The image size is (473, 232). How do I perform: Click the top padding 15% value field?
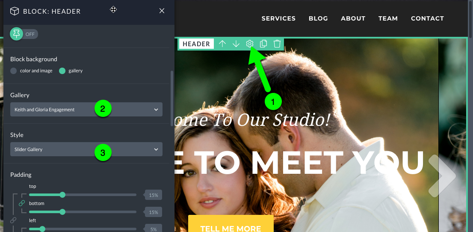pyautogui.click(x=154, y=195)
